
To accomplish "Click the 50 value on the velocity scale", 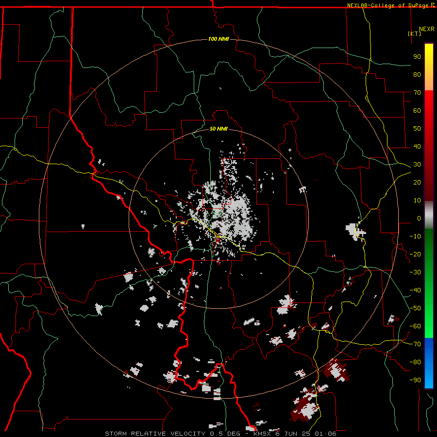I will point(417,129).
